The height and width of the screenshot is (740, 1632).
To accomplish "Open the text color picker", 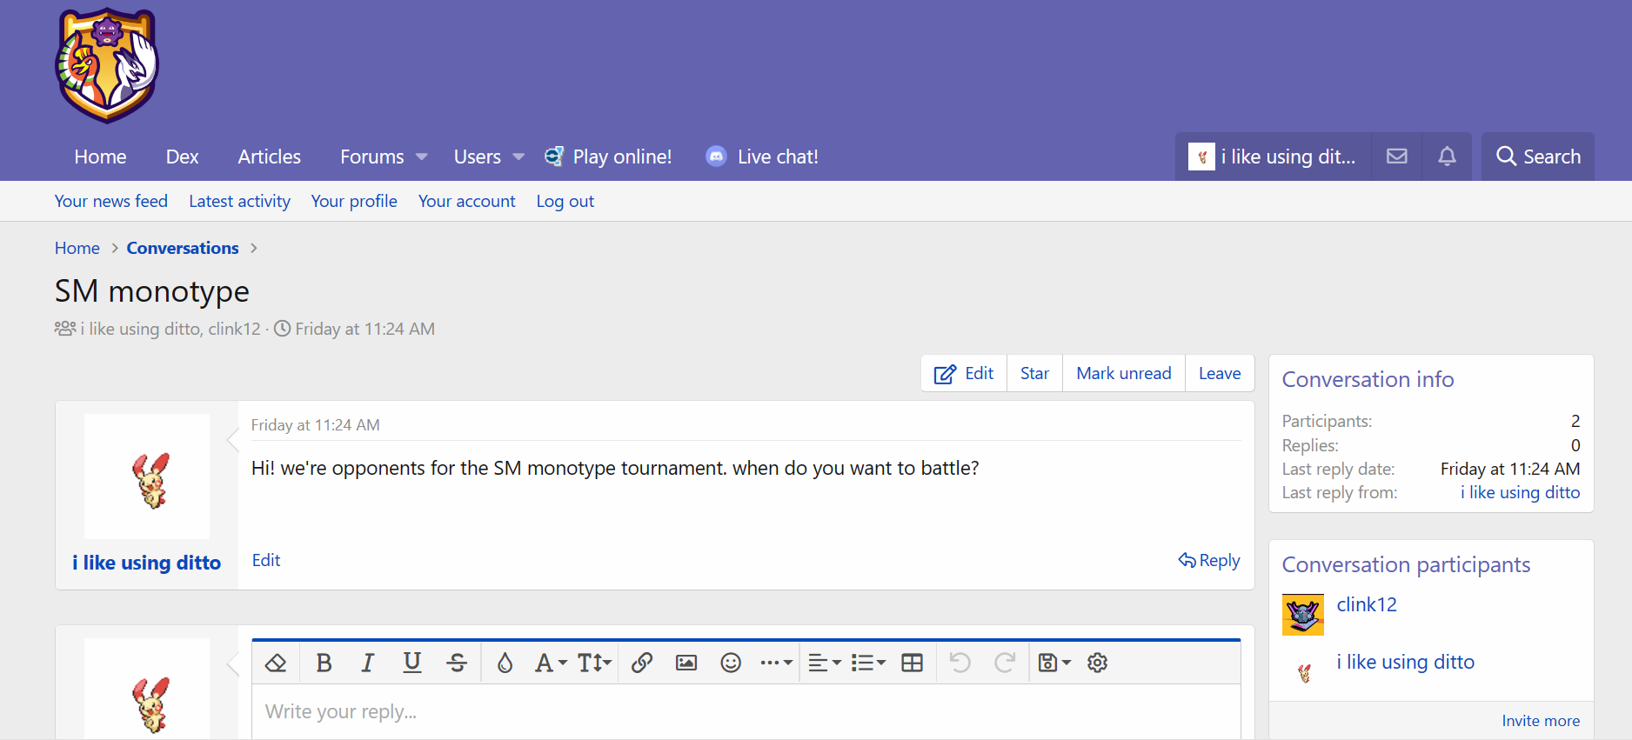I will [505, 663].
